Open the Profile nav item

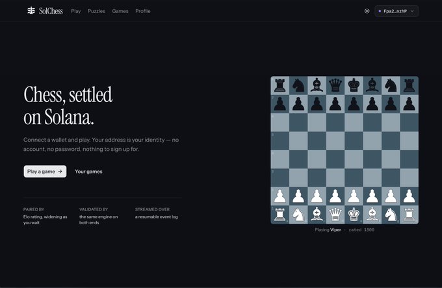tap(143, 11)
